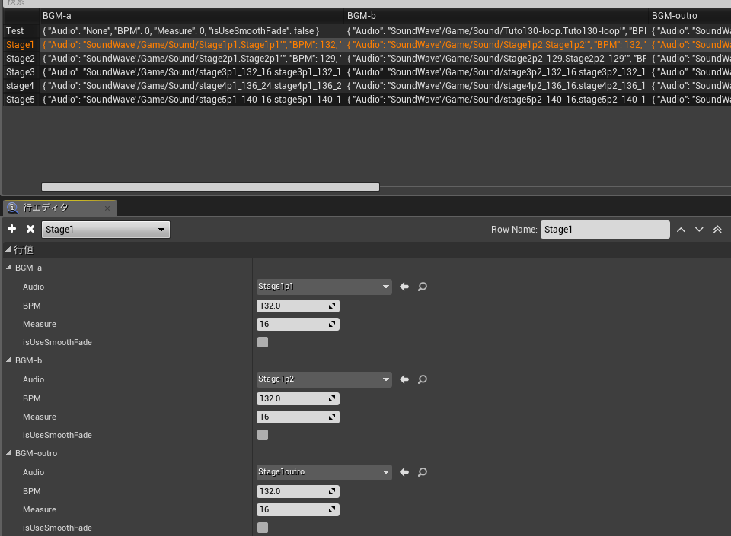Click spinner arrow on BGM-a BPM field

pos(332,306)
